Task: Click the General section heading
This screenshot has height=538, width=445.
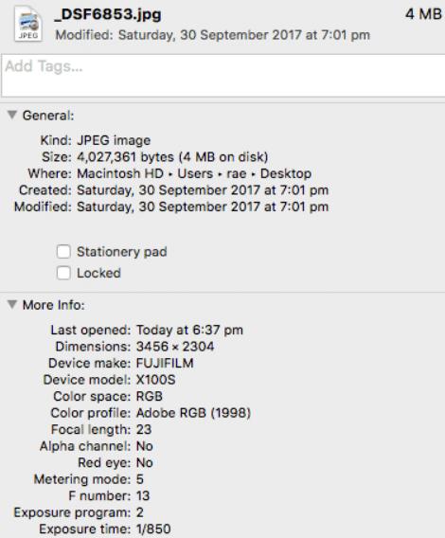Action: (48, 116)
